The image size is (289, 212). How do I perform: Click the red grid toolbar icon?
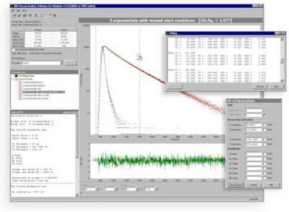[42, 16]
